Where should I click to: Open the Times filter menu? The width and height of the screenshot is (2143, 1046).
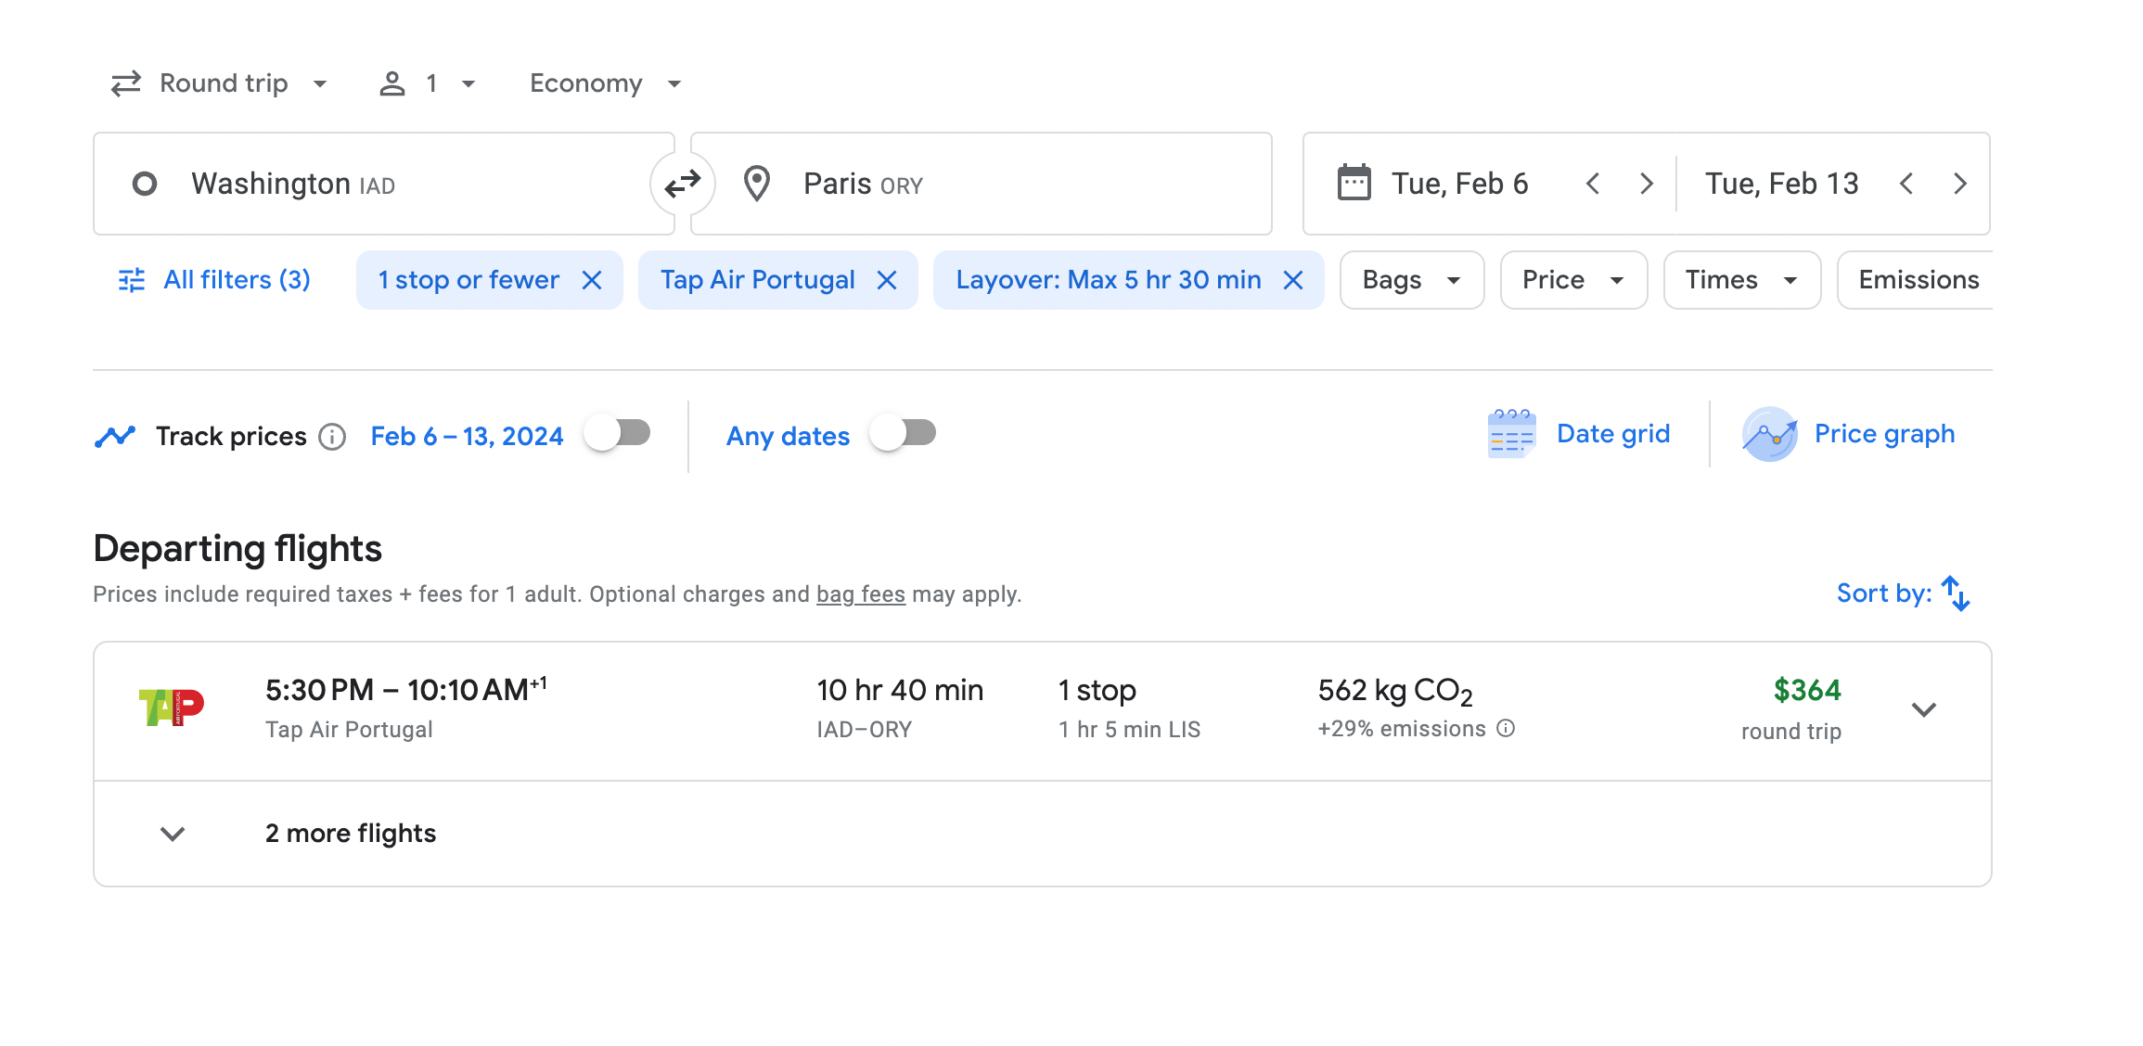[1741, 280]
